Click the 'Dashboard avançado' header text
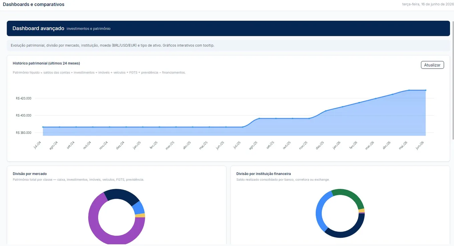 tap(38, 28)
